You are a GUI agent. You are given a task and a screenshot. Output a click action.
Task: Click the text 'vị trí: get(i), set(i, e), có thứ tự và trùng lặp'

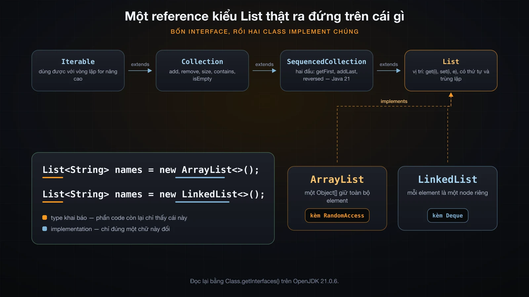pyautogui.click(x=451, y=75)
